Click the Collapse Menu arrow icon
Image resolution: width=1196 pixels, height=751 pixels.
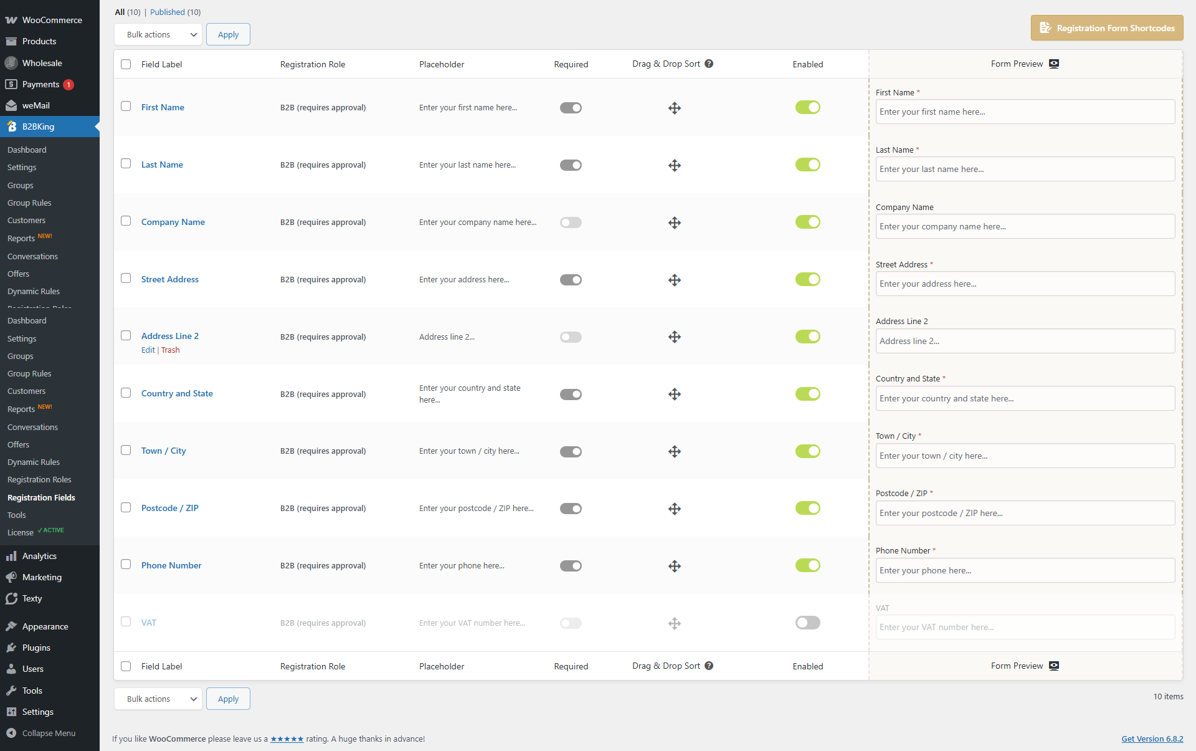click(x=11, y=733)
